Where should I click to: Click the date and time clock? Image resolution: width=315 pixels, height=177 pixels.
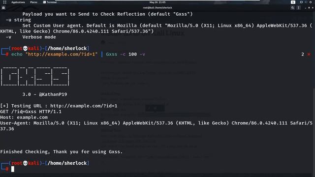pyautogui.click(x=157, y=2)
